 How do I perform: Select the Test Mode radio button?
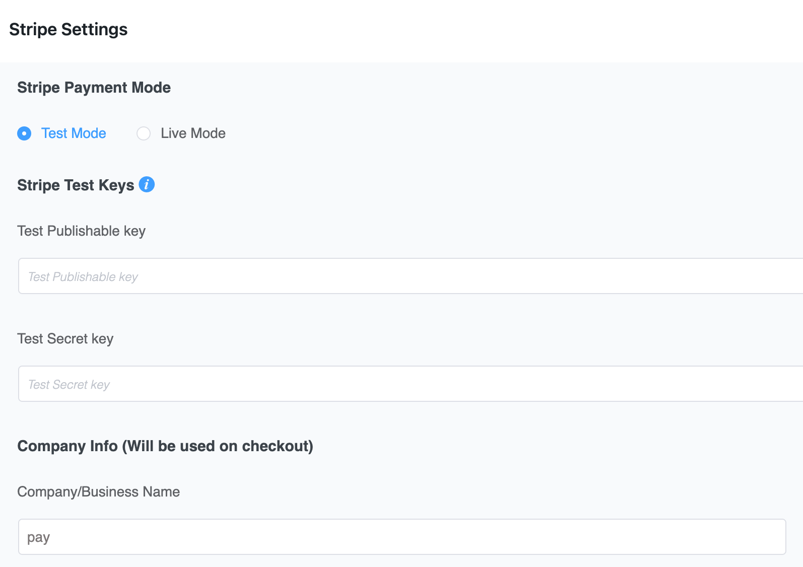point(24,133)
